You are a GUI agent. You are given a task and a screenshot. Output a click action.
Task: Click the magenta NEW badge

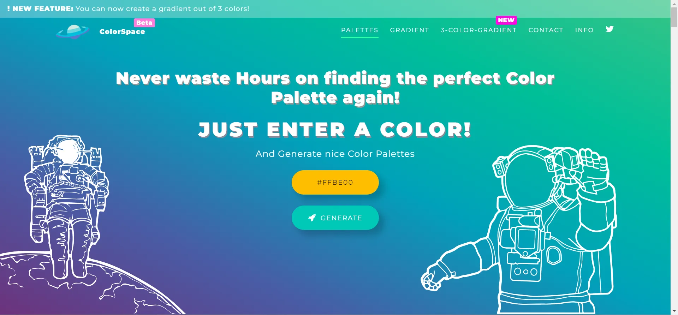(506, 20)
